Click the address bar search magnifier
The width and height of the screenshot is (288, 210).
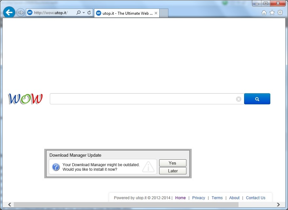[x=78, y=13]
